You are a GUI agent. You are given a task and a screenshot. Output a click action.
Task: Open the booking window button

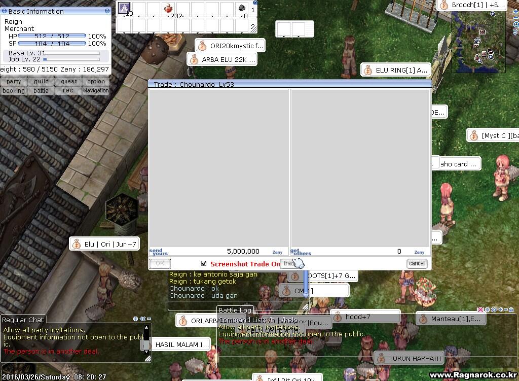coord(14,90)
